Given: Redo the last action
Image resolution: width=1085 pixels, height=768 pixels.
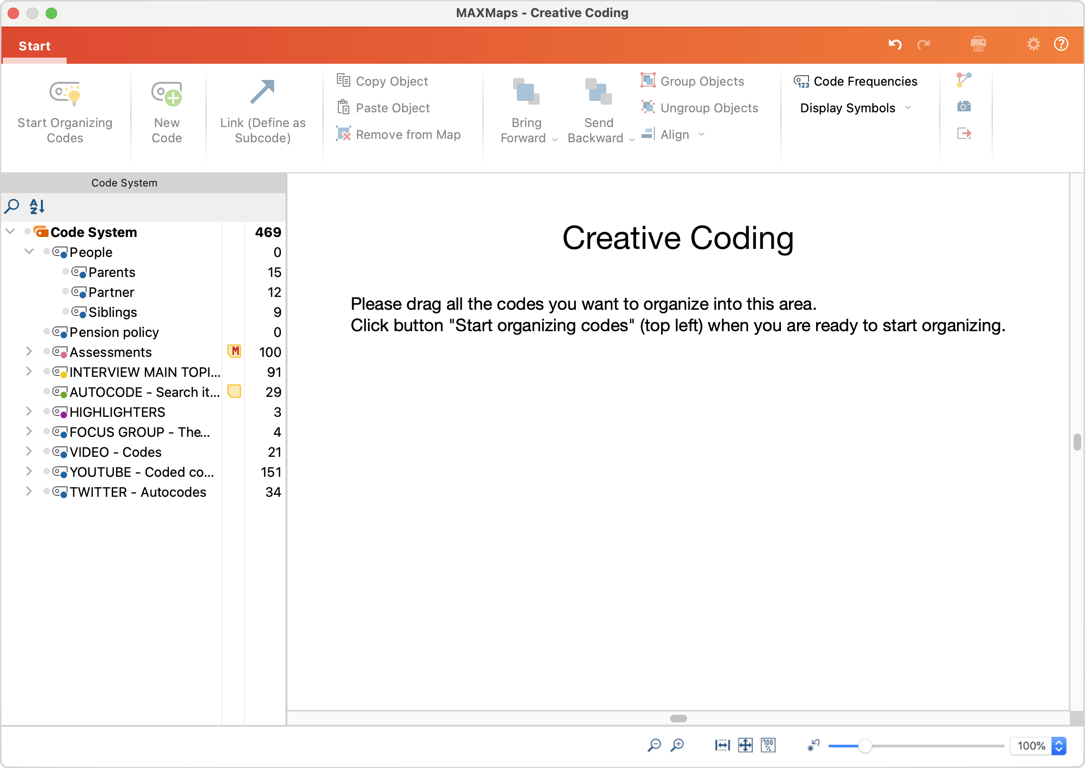Looking at the screenshot, I should (924, 44).
